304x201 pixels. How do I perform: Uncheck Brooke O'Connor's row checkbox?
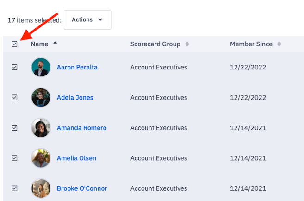click(x=14, y=188)
